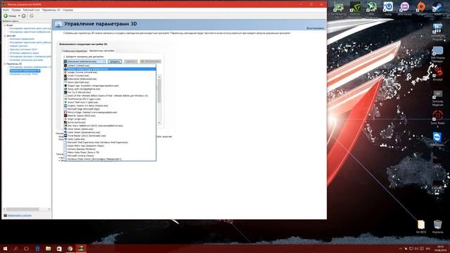The image size is (450, 253).
Task: Collapse the Дисплей tree node
Action: [x=5, y=36]
